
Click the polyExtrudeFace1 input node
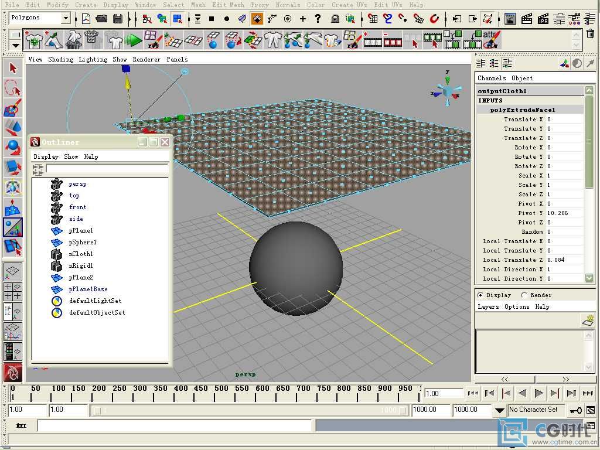pos(522,110)
